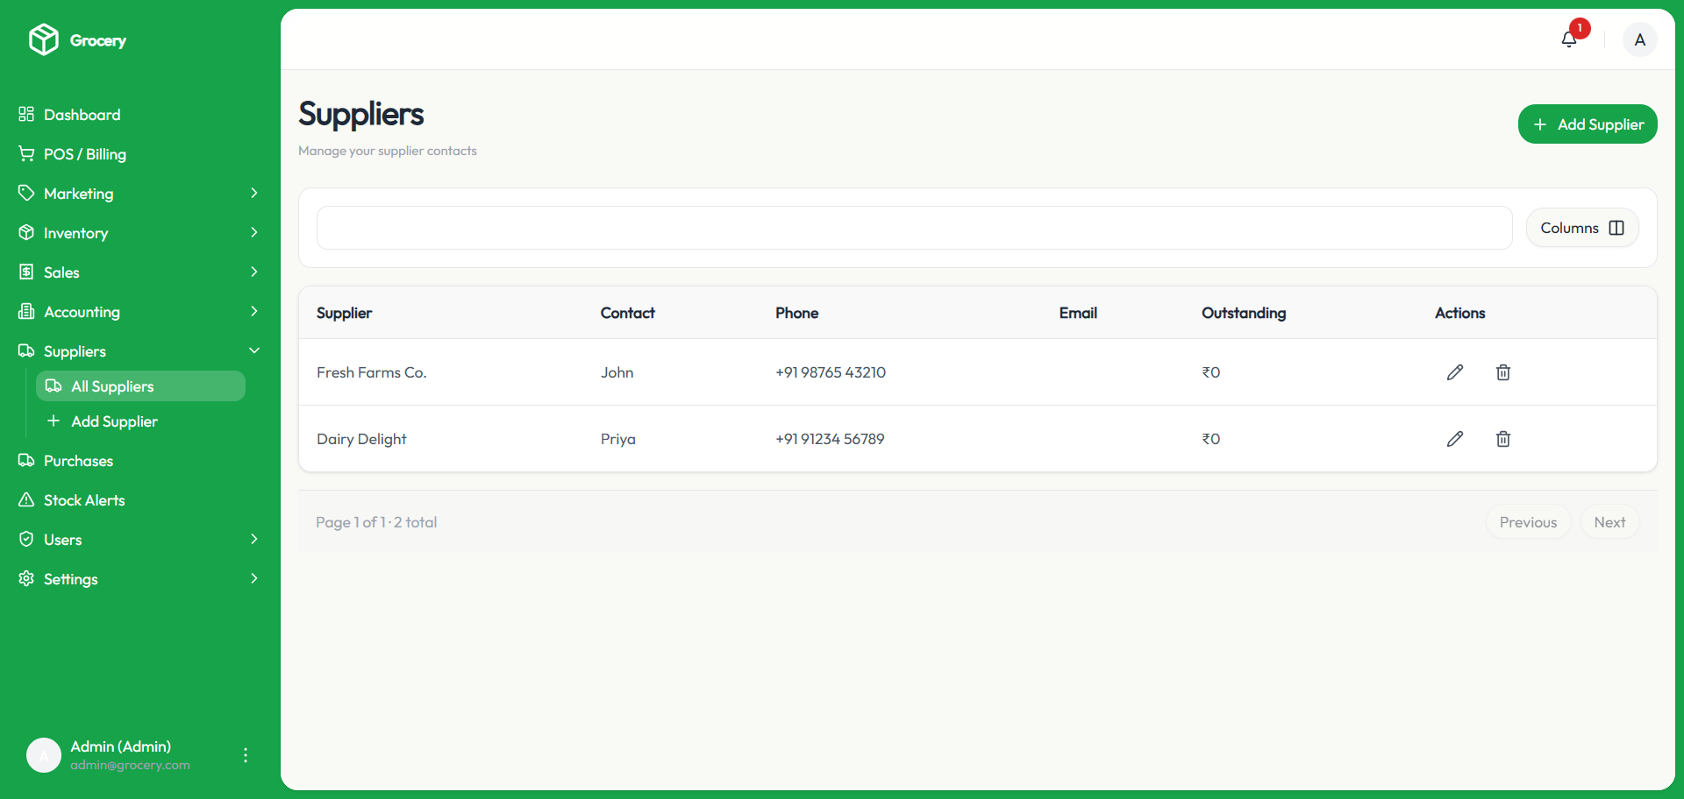Edit the Dairy Delight supplier
This screenshot has height=799, width=1684.
[1455, 439]
